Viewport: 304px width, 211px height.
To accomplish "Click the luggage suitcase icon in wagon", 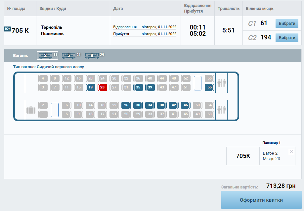I will (31, 110).
